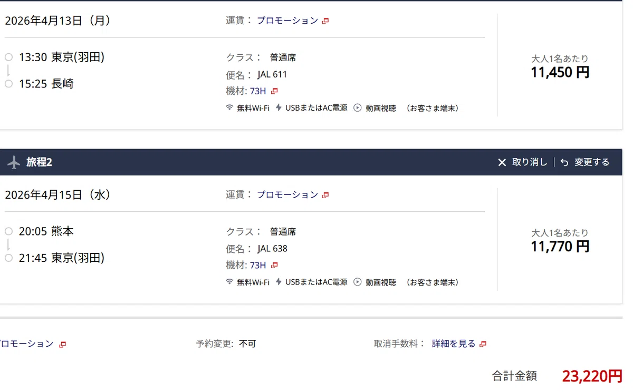The height and width of the screenshot is (392, 633).
Task: Click USB power bolt icon for JAL 638
Action: tap(279, 281)
